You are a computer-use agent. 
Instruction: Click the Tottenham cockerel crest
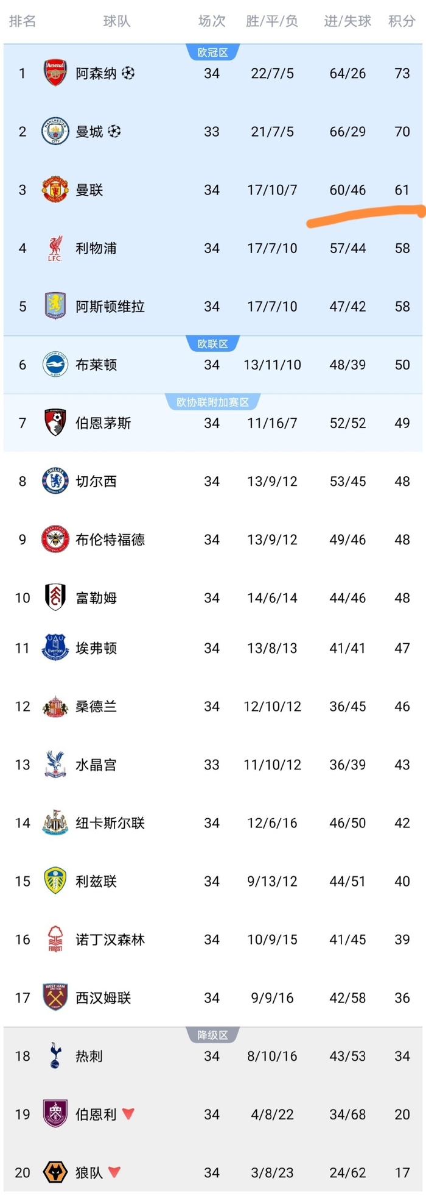point(55,1056)
